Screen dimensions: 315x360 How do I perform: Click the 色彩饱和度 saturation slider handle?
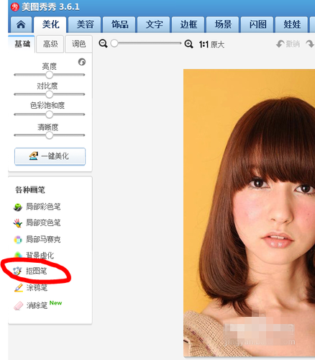pos(50,114)
